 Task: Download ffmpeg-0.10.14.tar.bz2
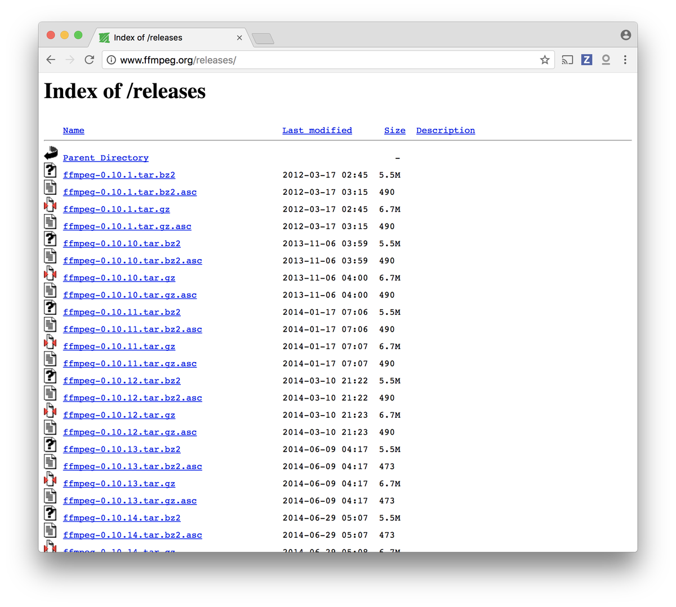coord(122,519)
